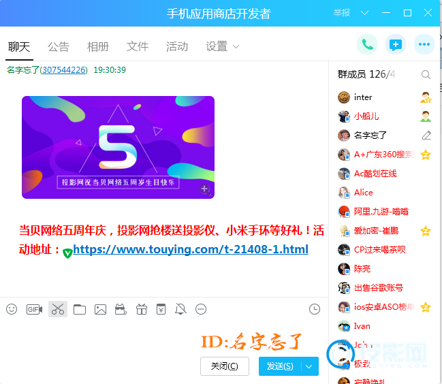Click the admin badge next to 小船儿
Viewport: 442px width, 384px height.
[426, 116]
